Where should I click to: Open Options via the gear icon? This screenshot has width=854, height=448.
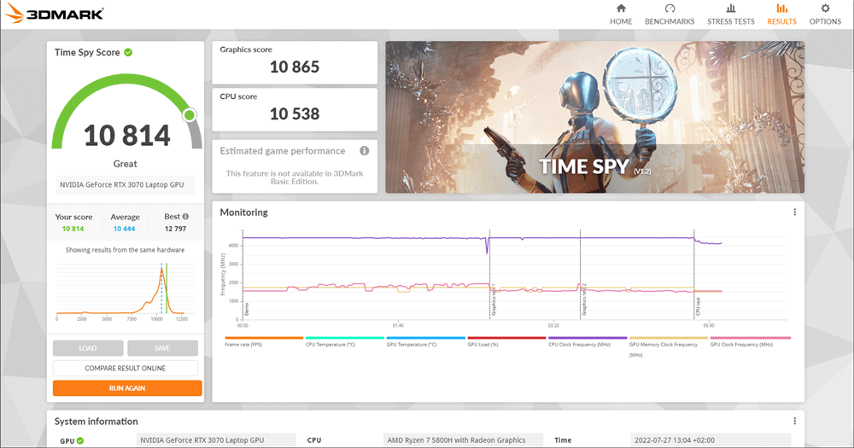(x=825, y=9)
